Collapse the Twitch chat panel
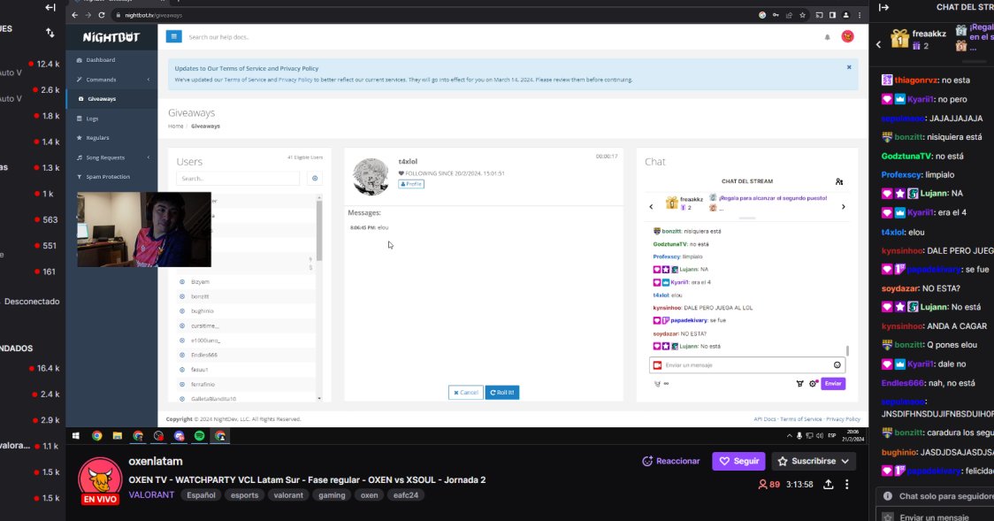994x521 pixels. (883, 8)
